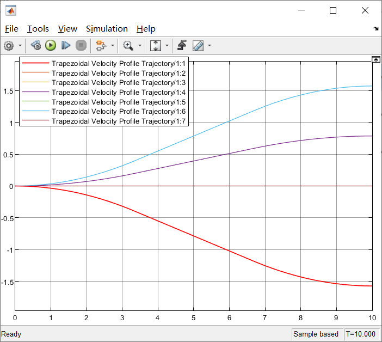Click the y-axis tick label 1.5
The image size is (382, 342).
click(8, 91)
